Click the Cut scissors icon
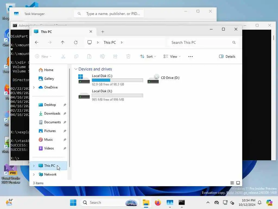Image resolution: width=278 pixels, height=209 pixels. click(x=63, y=57)
